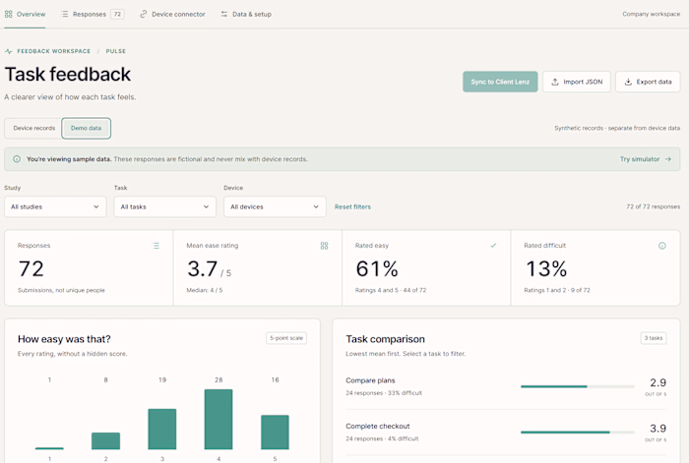Switch to the Responses tab
Viewport: 689px width, 463px height.
coord(93,14)
